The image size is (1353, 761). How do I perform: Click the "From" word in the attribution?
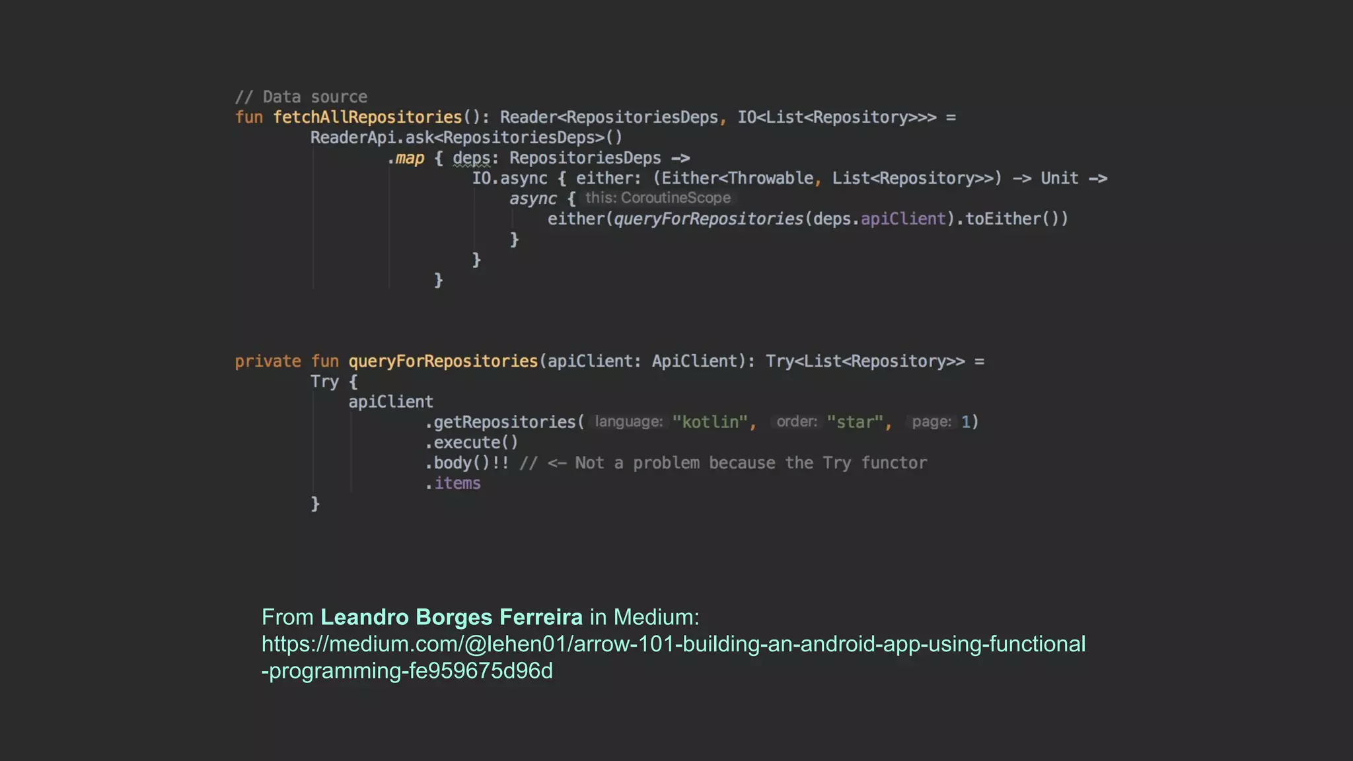click(x=287, y=617)
